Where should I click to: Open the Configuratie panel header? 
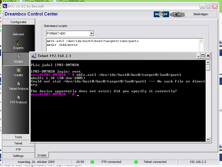(x=18, y=22)
